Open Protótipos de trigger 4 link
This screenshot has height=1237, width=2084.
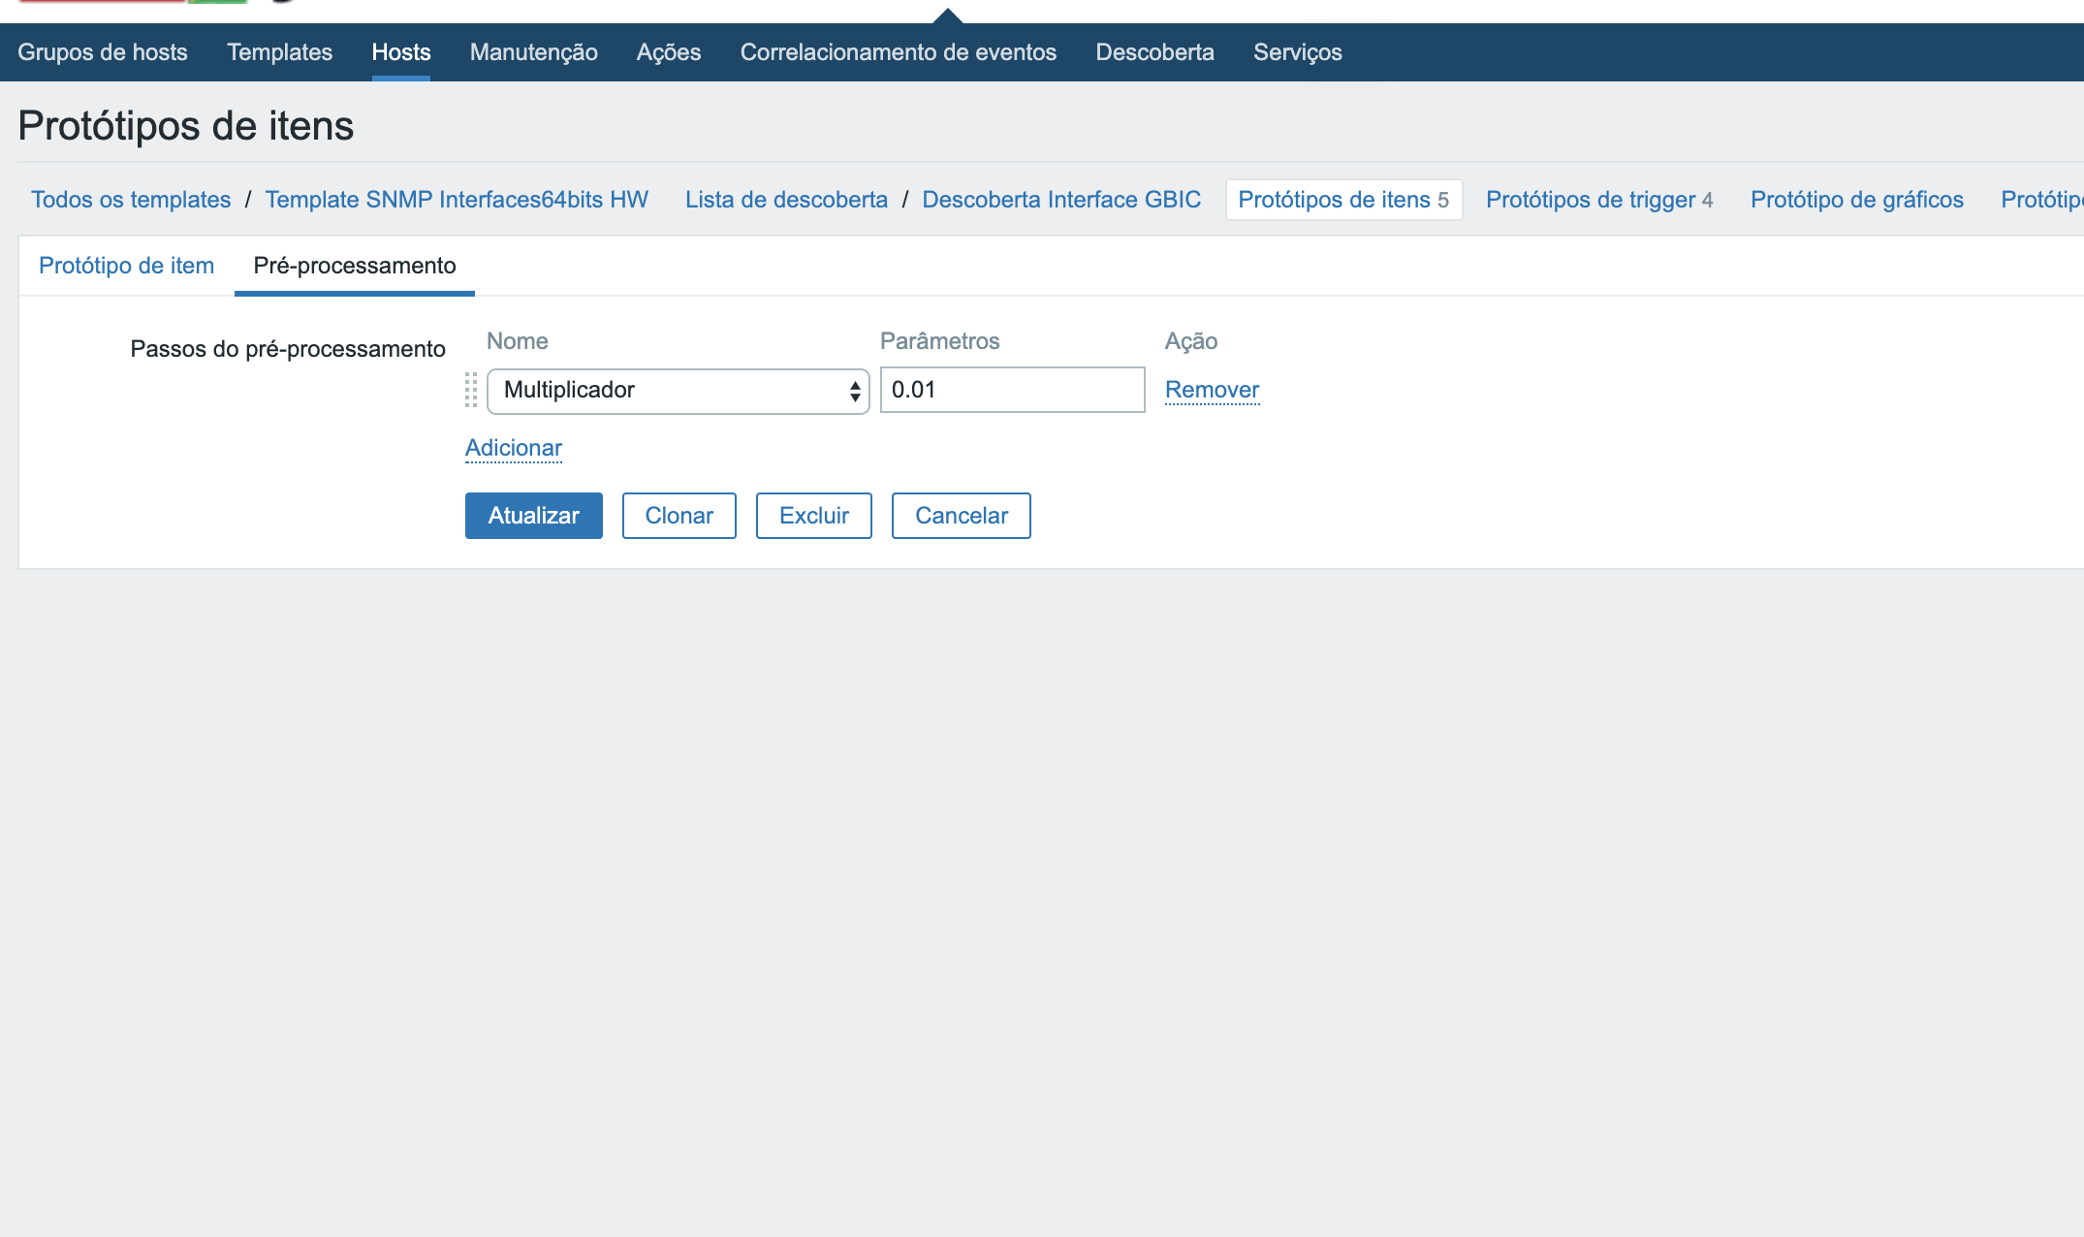click(1598, 200)
